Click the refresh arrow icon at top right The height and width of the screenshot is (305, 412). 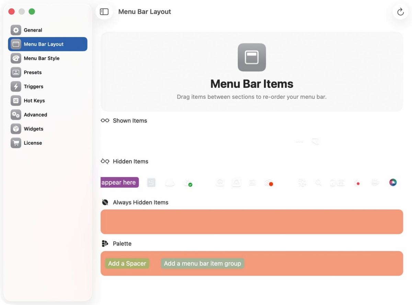400,12
